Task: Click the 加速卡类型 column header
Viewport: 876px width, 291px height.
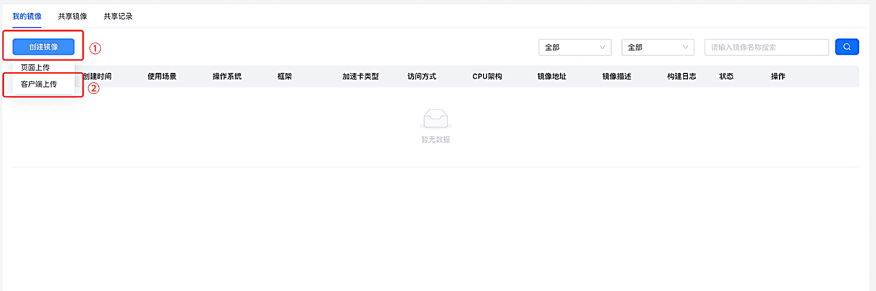Action: (x=360, y=76)
